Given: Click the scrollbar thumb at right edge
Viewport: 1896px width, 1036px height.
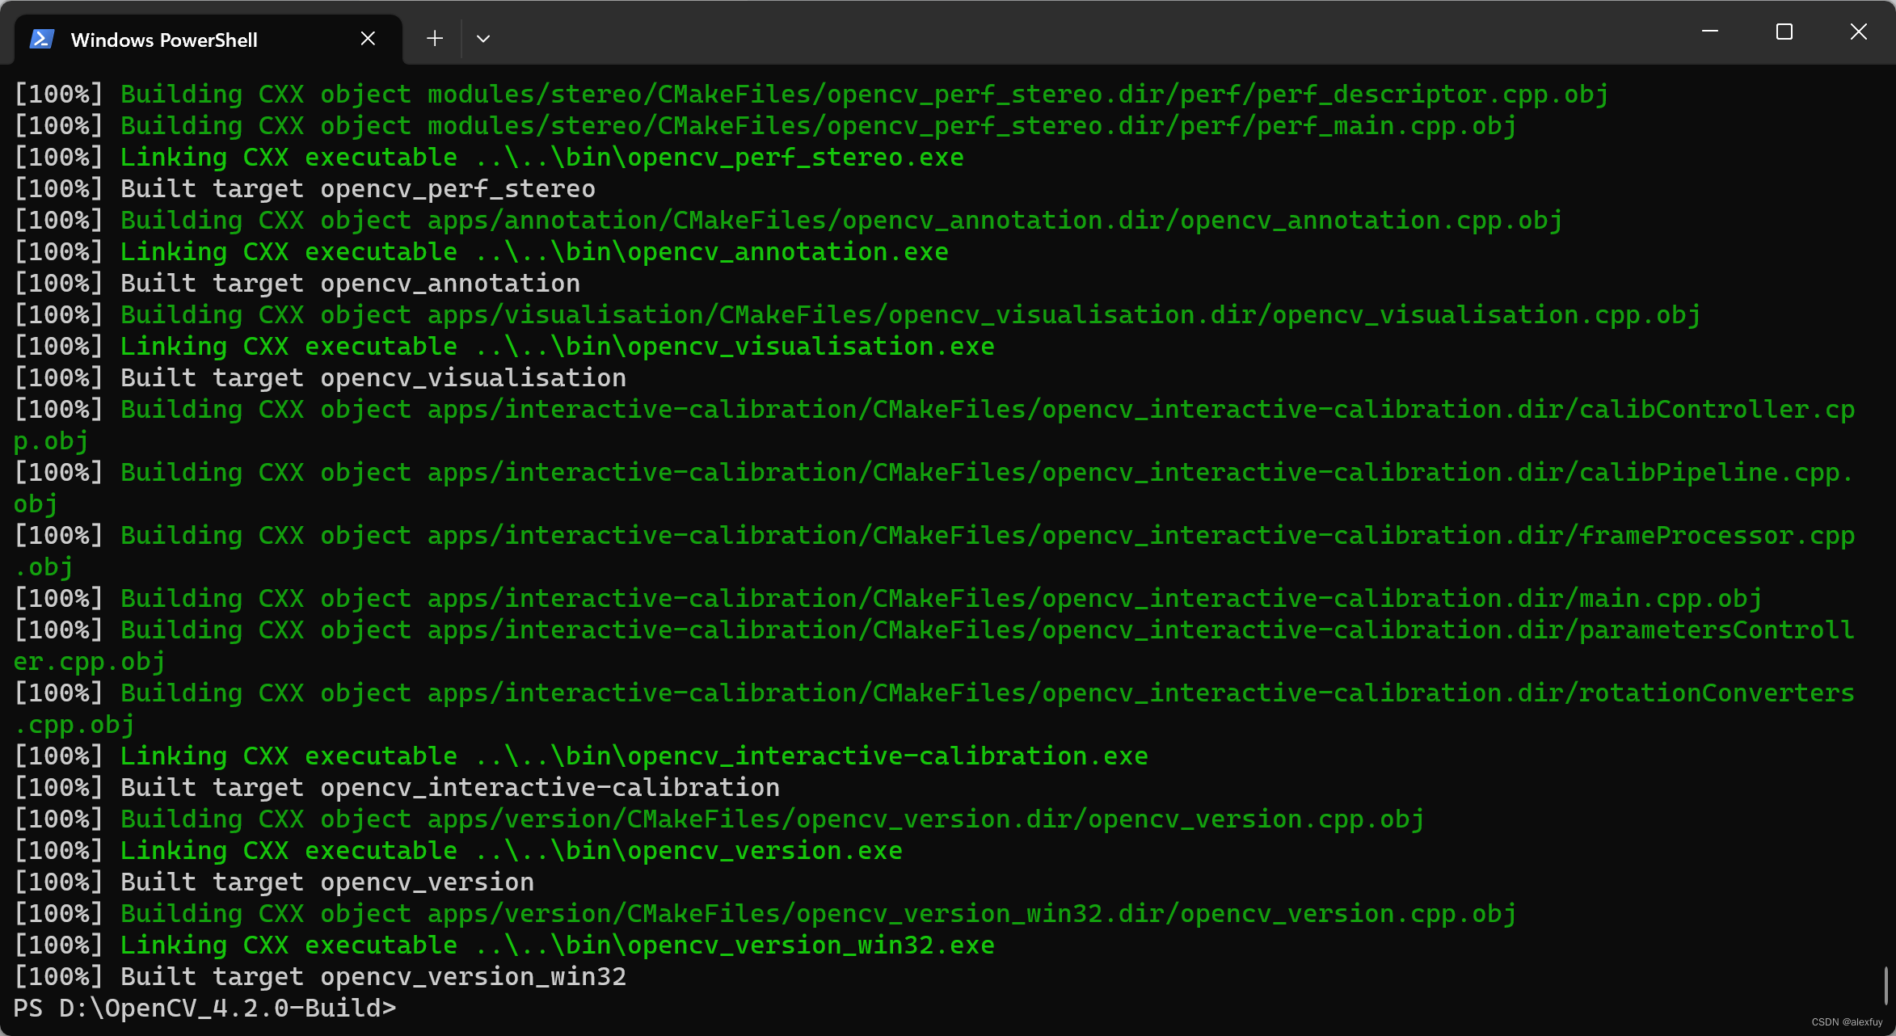Looking at the screenshot, I should tap(1885, 986).
